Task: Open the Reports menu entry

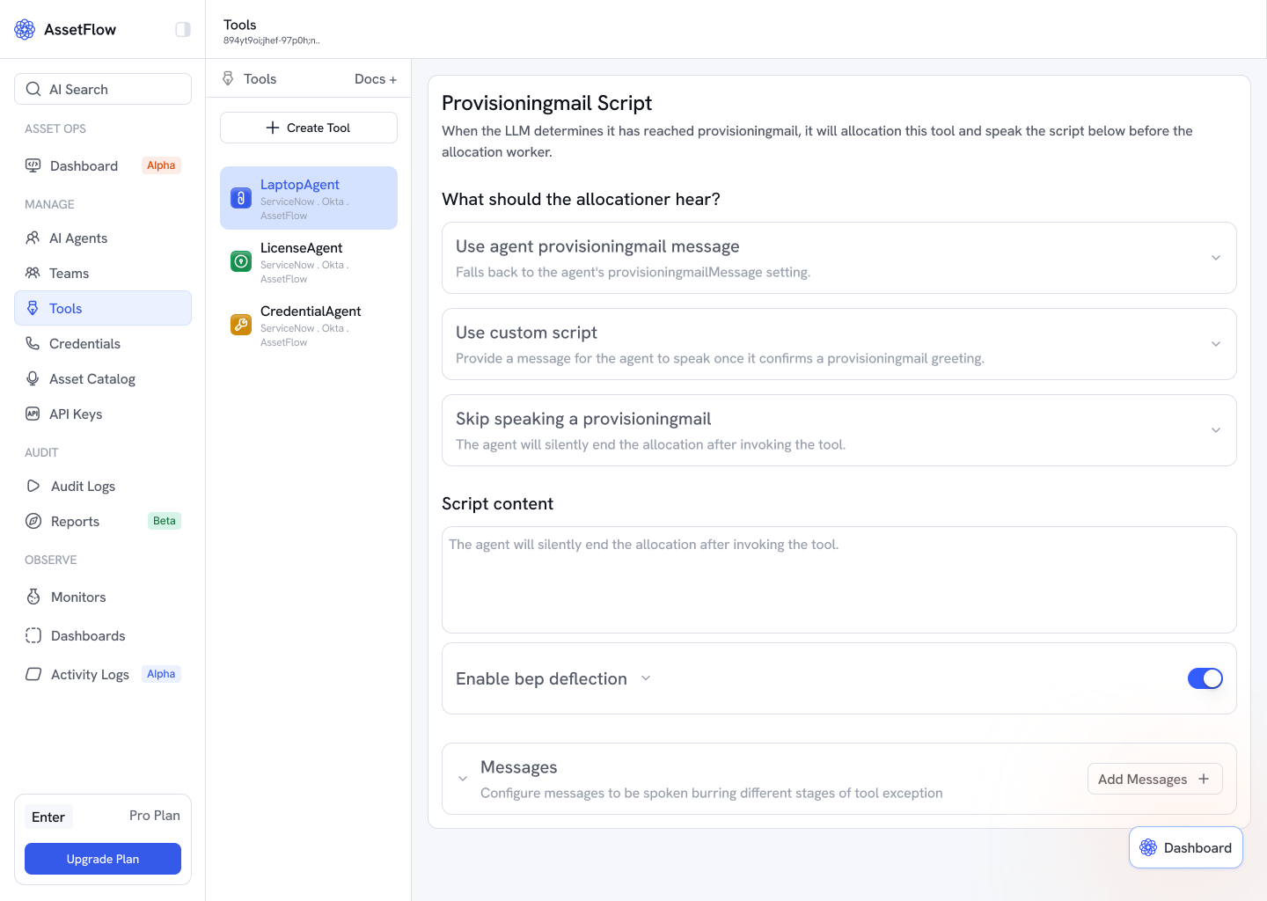Action: pos(103,521)
